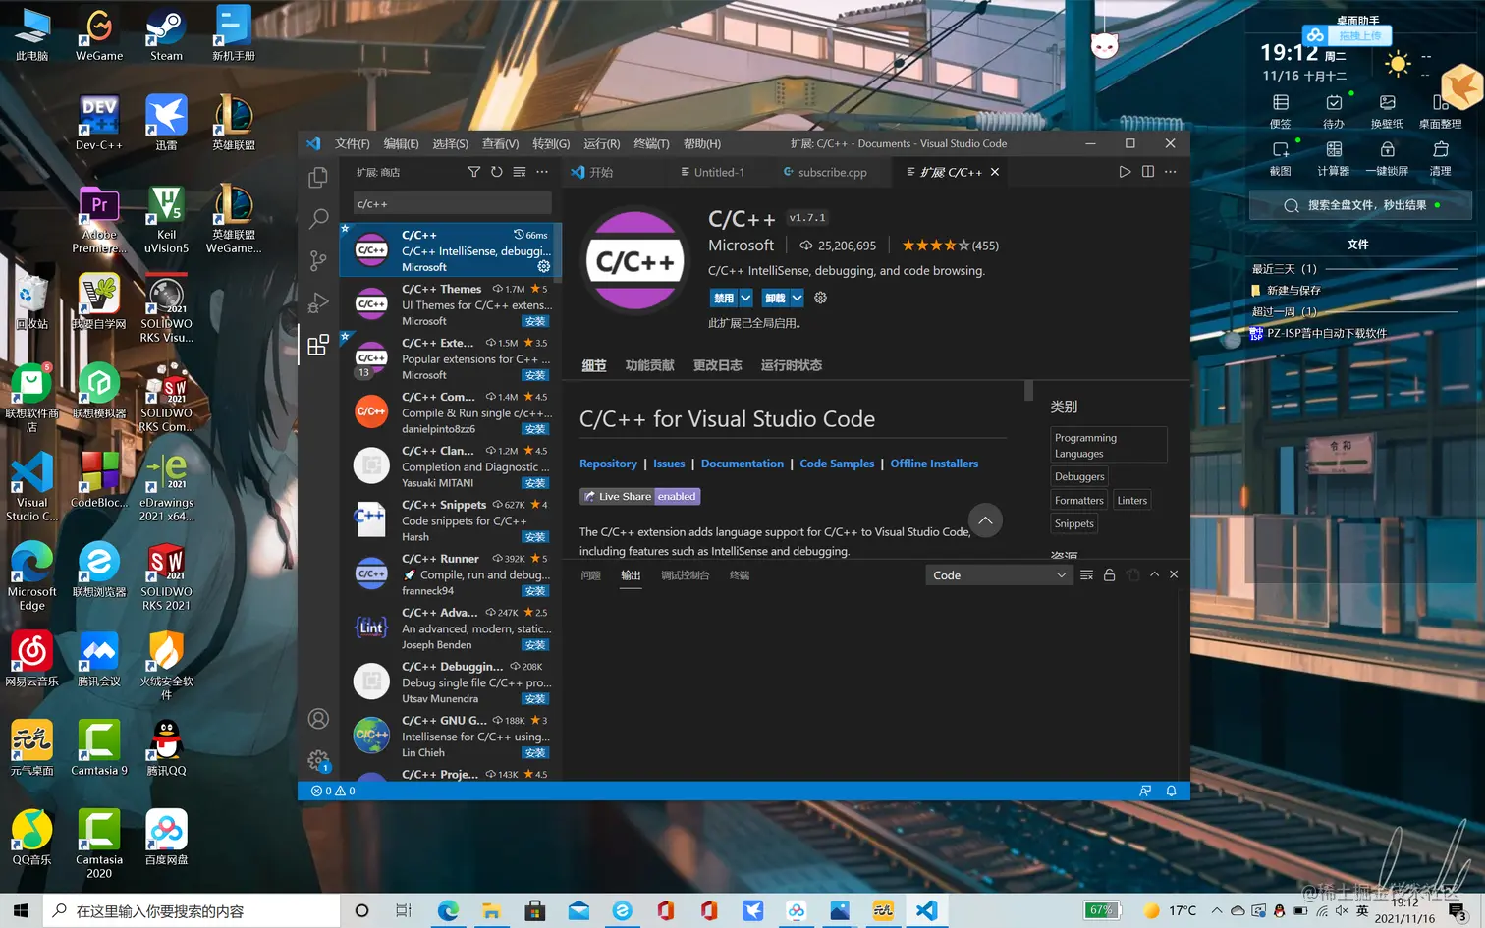Click Windows Start button on the taskbar
Viewport: 1485px width, 928px height.
(x=21, y=910)
